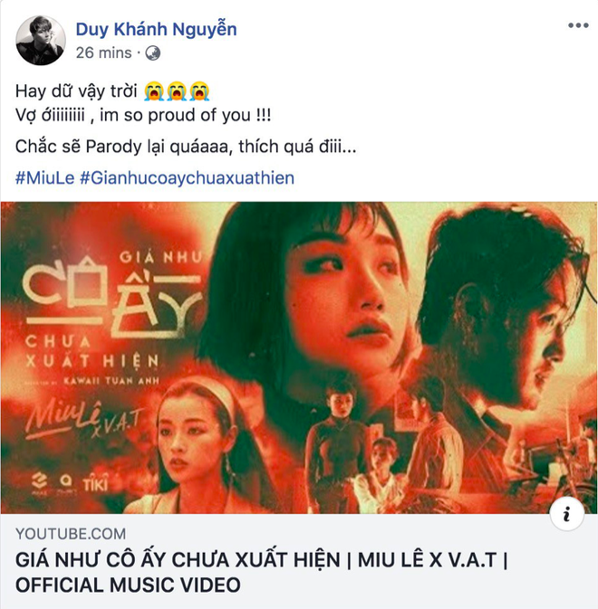
Task: Open the #MiuLe hashtag
Action: 44,178
